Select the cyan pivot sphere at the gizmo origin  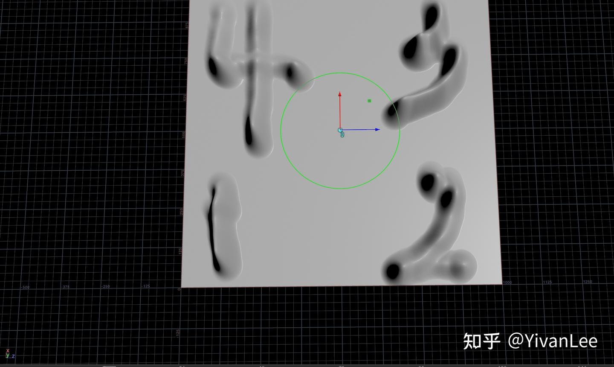click(340, 129)
